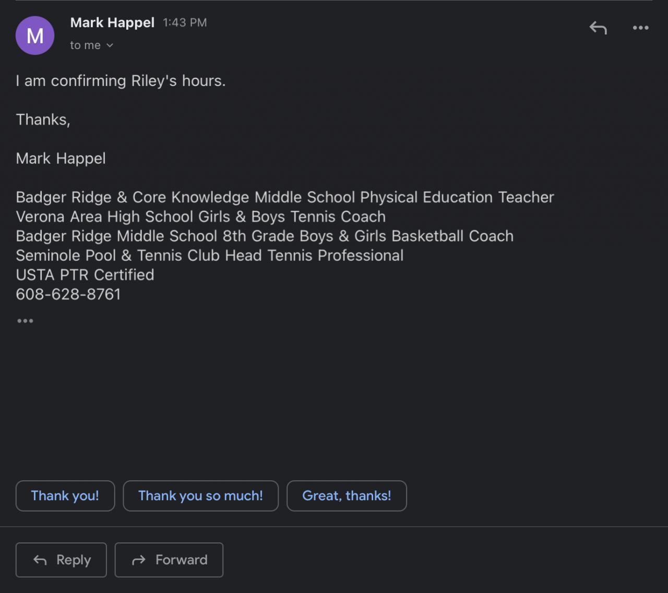Click the Mark Happel name in the signature
The image size is (668, 593).
61,159
